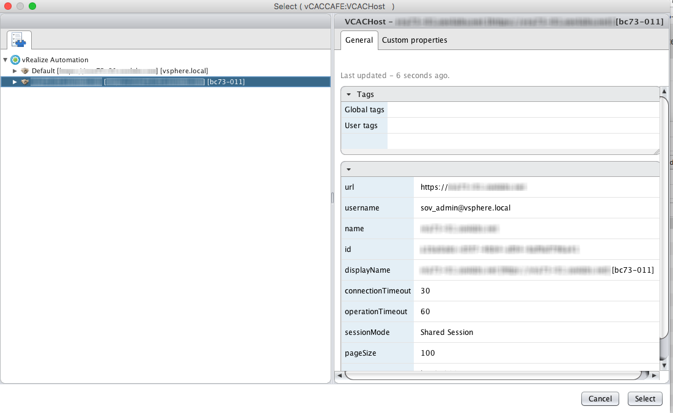This screenshot has width=673, height=413.
Task: Click the username property label
Action: point(362,208)
